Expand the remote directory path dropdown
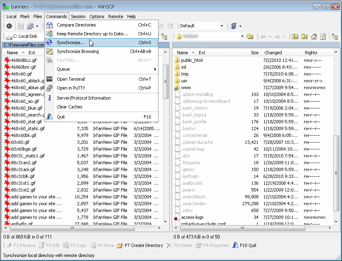This screenshot has height=261, width=342. click(x=242, y=37)
